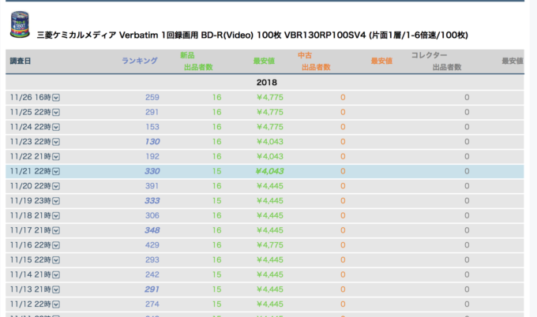Click the 新品 column header
Image resolution: width=537 pixels, height=317 pixels.
(188, 55)
